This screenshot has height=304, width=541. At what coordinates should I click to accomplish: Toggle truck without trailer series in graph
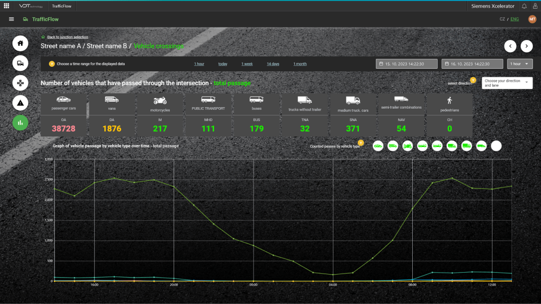tap(452, 146)
